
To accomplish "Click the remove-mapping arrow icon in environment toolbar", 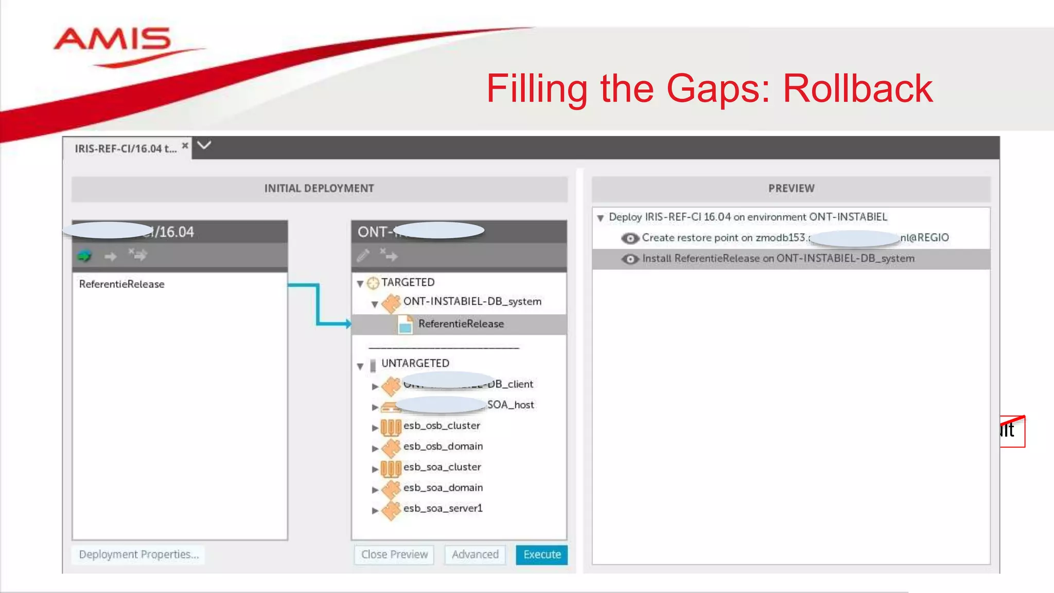I will [389, 254].
